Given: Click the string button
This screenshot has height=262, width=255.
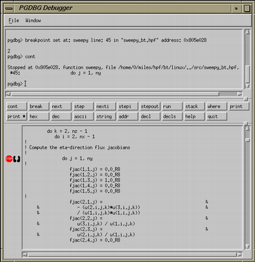Looking at the screenshot, I should pyautogui.click(x=106, y=117).
